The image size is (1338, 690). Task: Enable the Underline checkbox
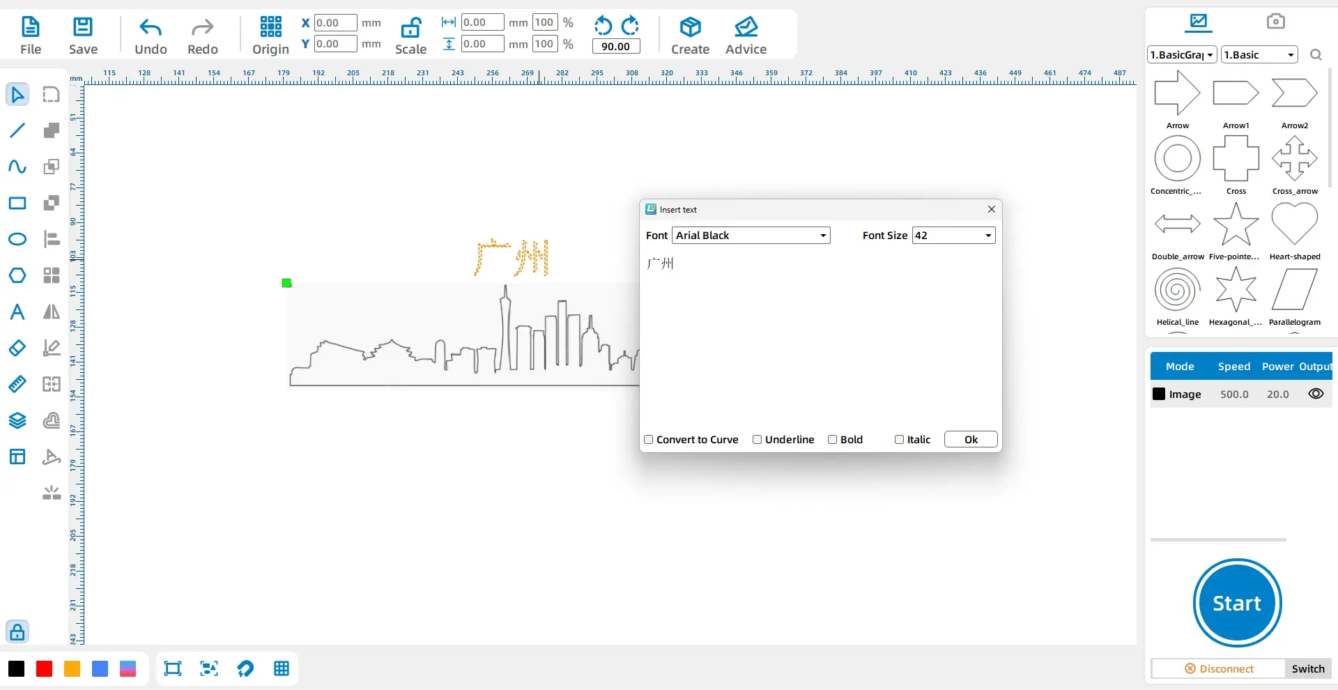(x=758, y=440)
